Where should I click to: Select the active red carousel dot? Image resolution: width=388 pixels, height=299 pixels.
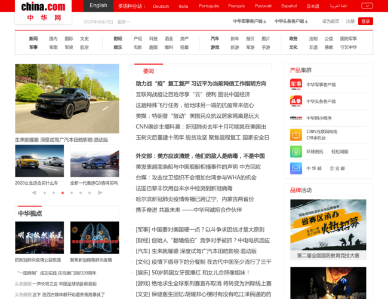pyautogui.click(x=63, y=193)
